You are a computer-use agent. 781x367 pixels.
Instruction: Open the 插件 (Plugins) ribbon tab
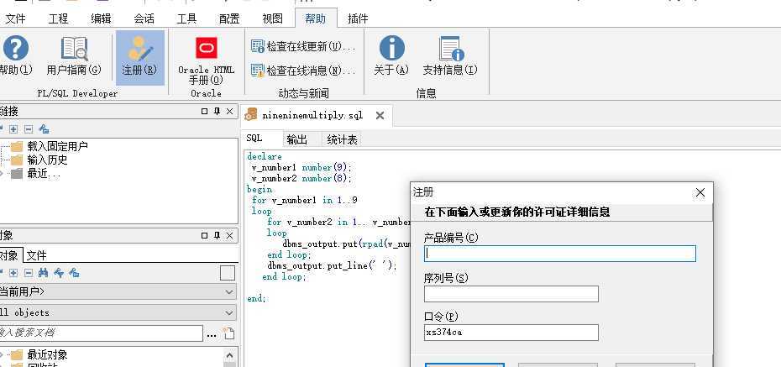click(x=358, y=19)
